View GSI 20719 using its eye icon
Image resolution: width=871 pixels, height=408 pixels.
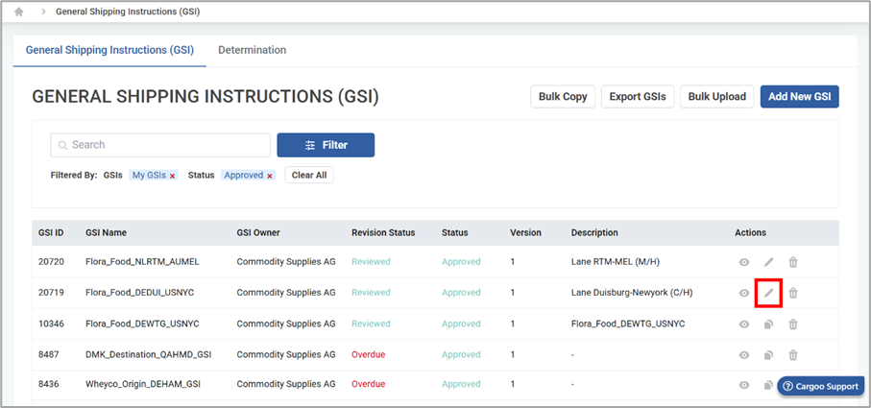point(744,293)
